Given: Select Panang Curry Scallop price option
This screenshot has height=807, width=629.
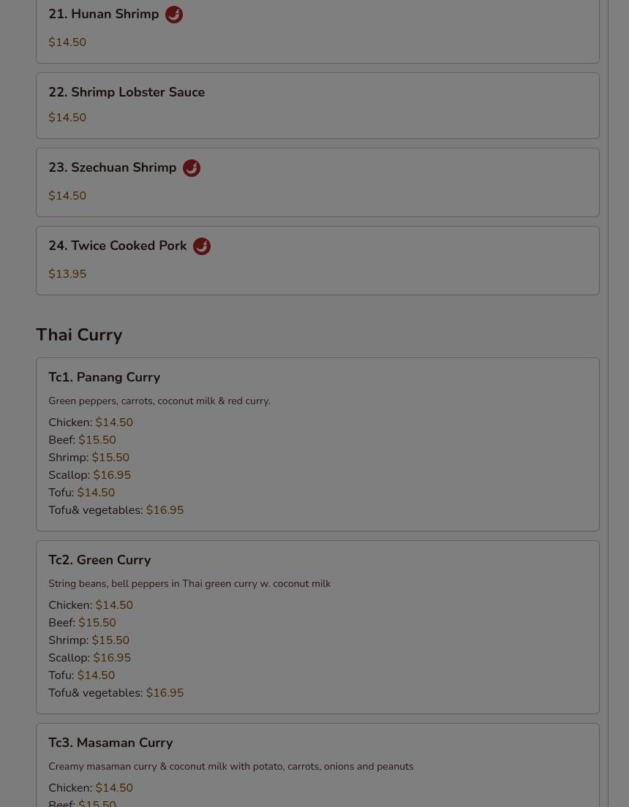Looking at the screenshot, I should [90, 474].
